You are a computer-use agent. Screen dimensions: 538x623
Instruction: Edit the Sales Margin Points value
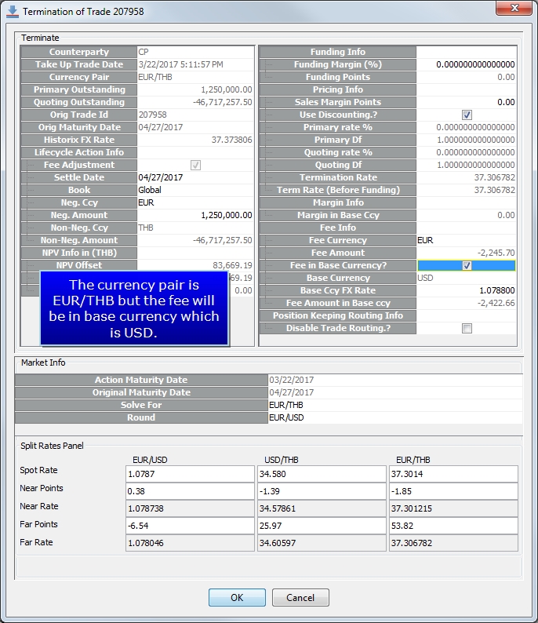click(x=467, y=102)
